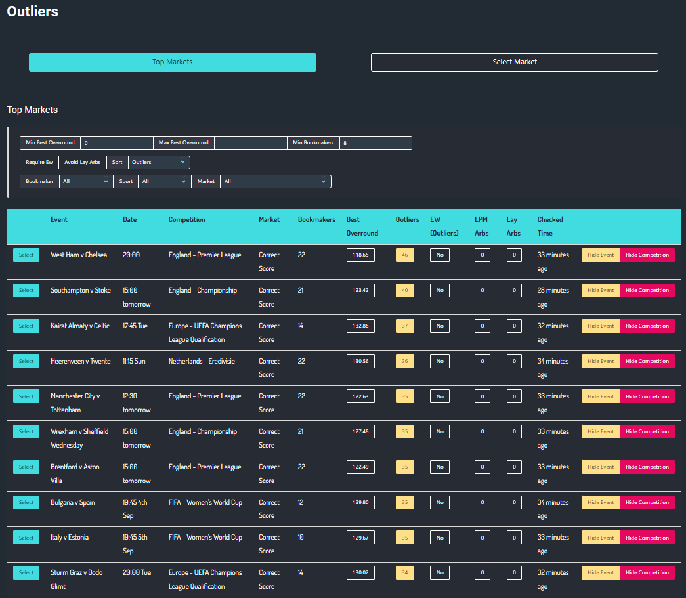Click the 123.42 best overround value
The height and width of the screenshot is (598, 686).
pos(360,291)
